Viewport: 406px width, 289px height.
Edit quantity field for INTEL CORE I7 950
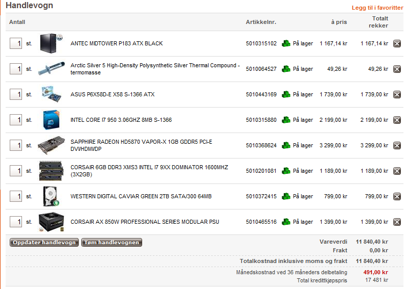tap(16, 120)
